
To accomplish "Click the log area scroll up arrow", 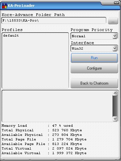I will 115,93.
